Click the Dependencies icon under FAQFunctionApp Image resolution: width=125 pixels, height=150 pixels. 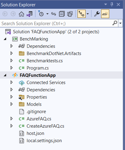click(x=21, y=90)
